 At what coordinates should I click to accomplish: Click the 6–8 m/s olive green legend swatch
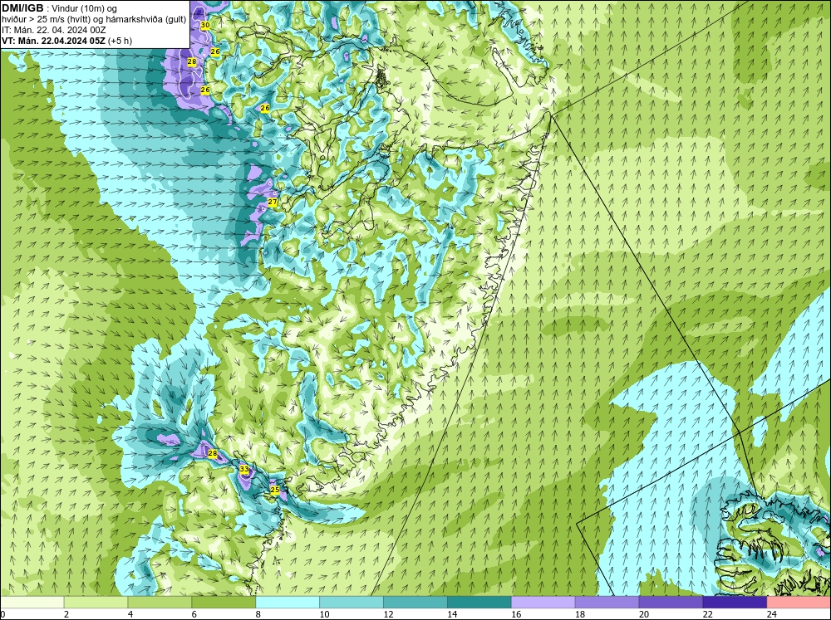click(x=224, y=603)
